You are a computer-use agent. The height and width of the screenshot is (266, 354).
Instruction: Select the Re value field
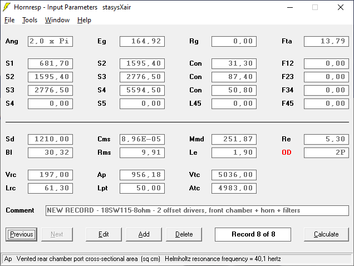326,139
